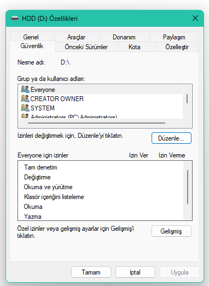Open Gelişmiş advanced settings
The image size is (209, 286).
pyautogui.click(x=171, y=231)
